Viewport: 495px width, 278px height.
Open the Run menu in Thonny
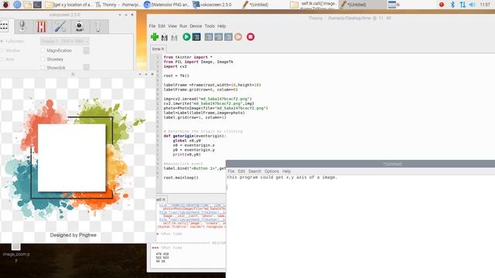coord(183,26)
